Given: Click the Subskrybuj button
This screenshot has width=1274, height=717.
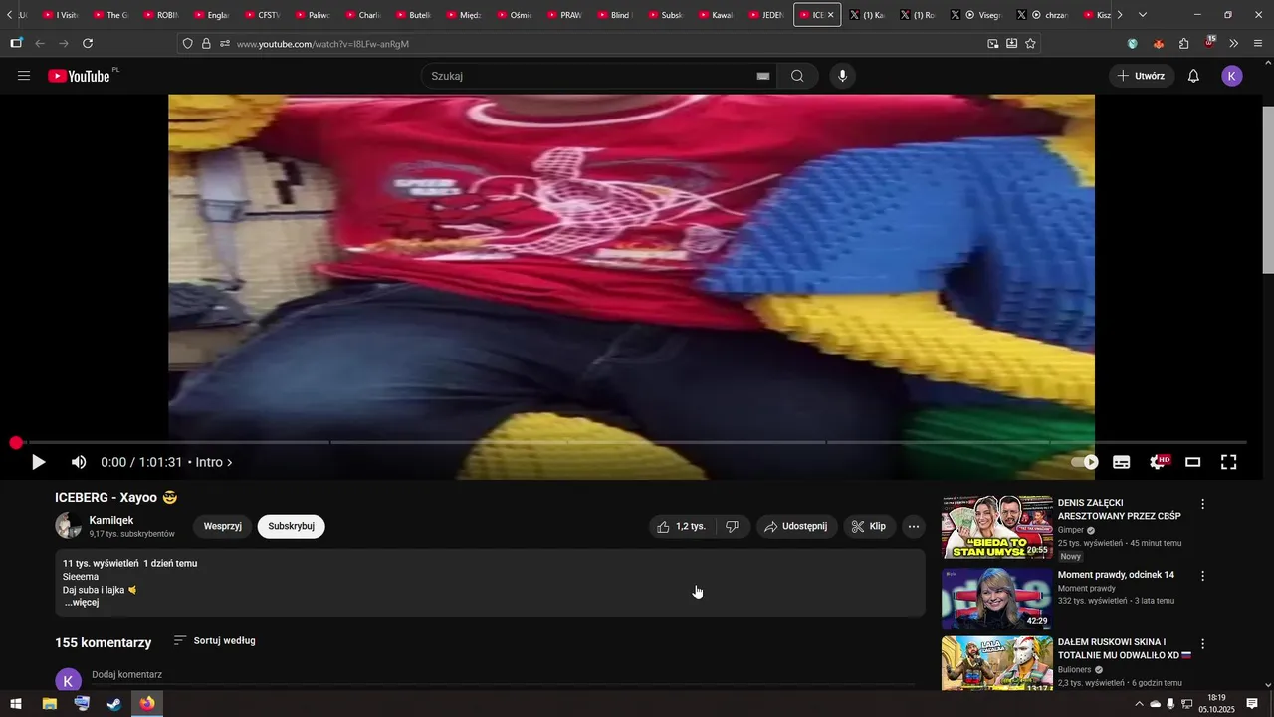Looking at the screenshot, I should point(291,526).
